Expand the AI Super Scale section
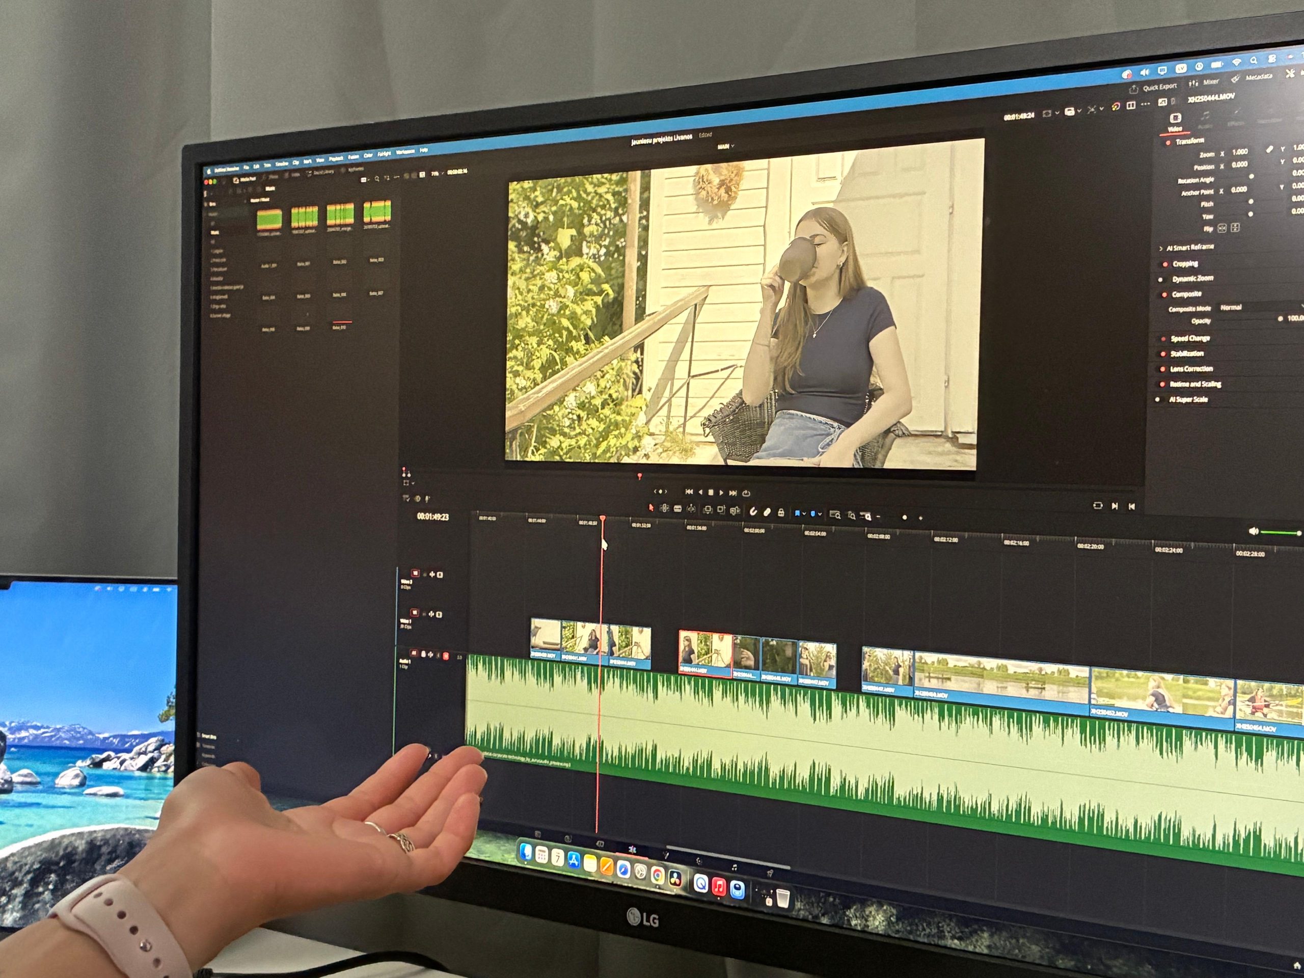Viewport: 1304px width, 978px height. [1188, 400]
